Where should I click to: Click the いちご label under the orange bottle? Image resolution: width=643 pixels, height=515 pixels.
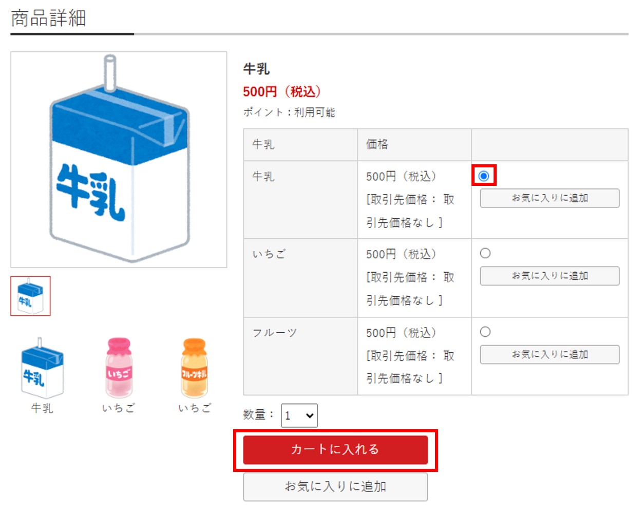pyautogui.click(x=195, y=408)
